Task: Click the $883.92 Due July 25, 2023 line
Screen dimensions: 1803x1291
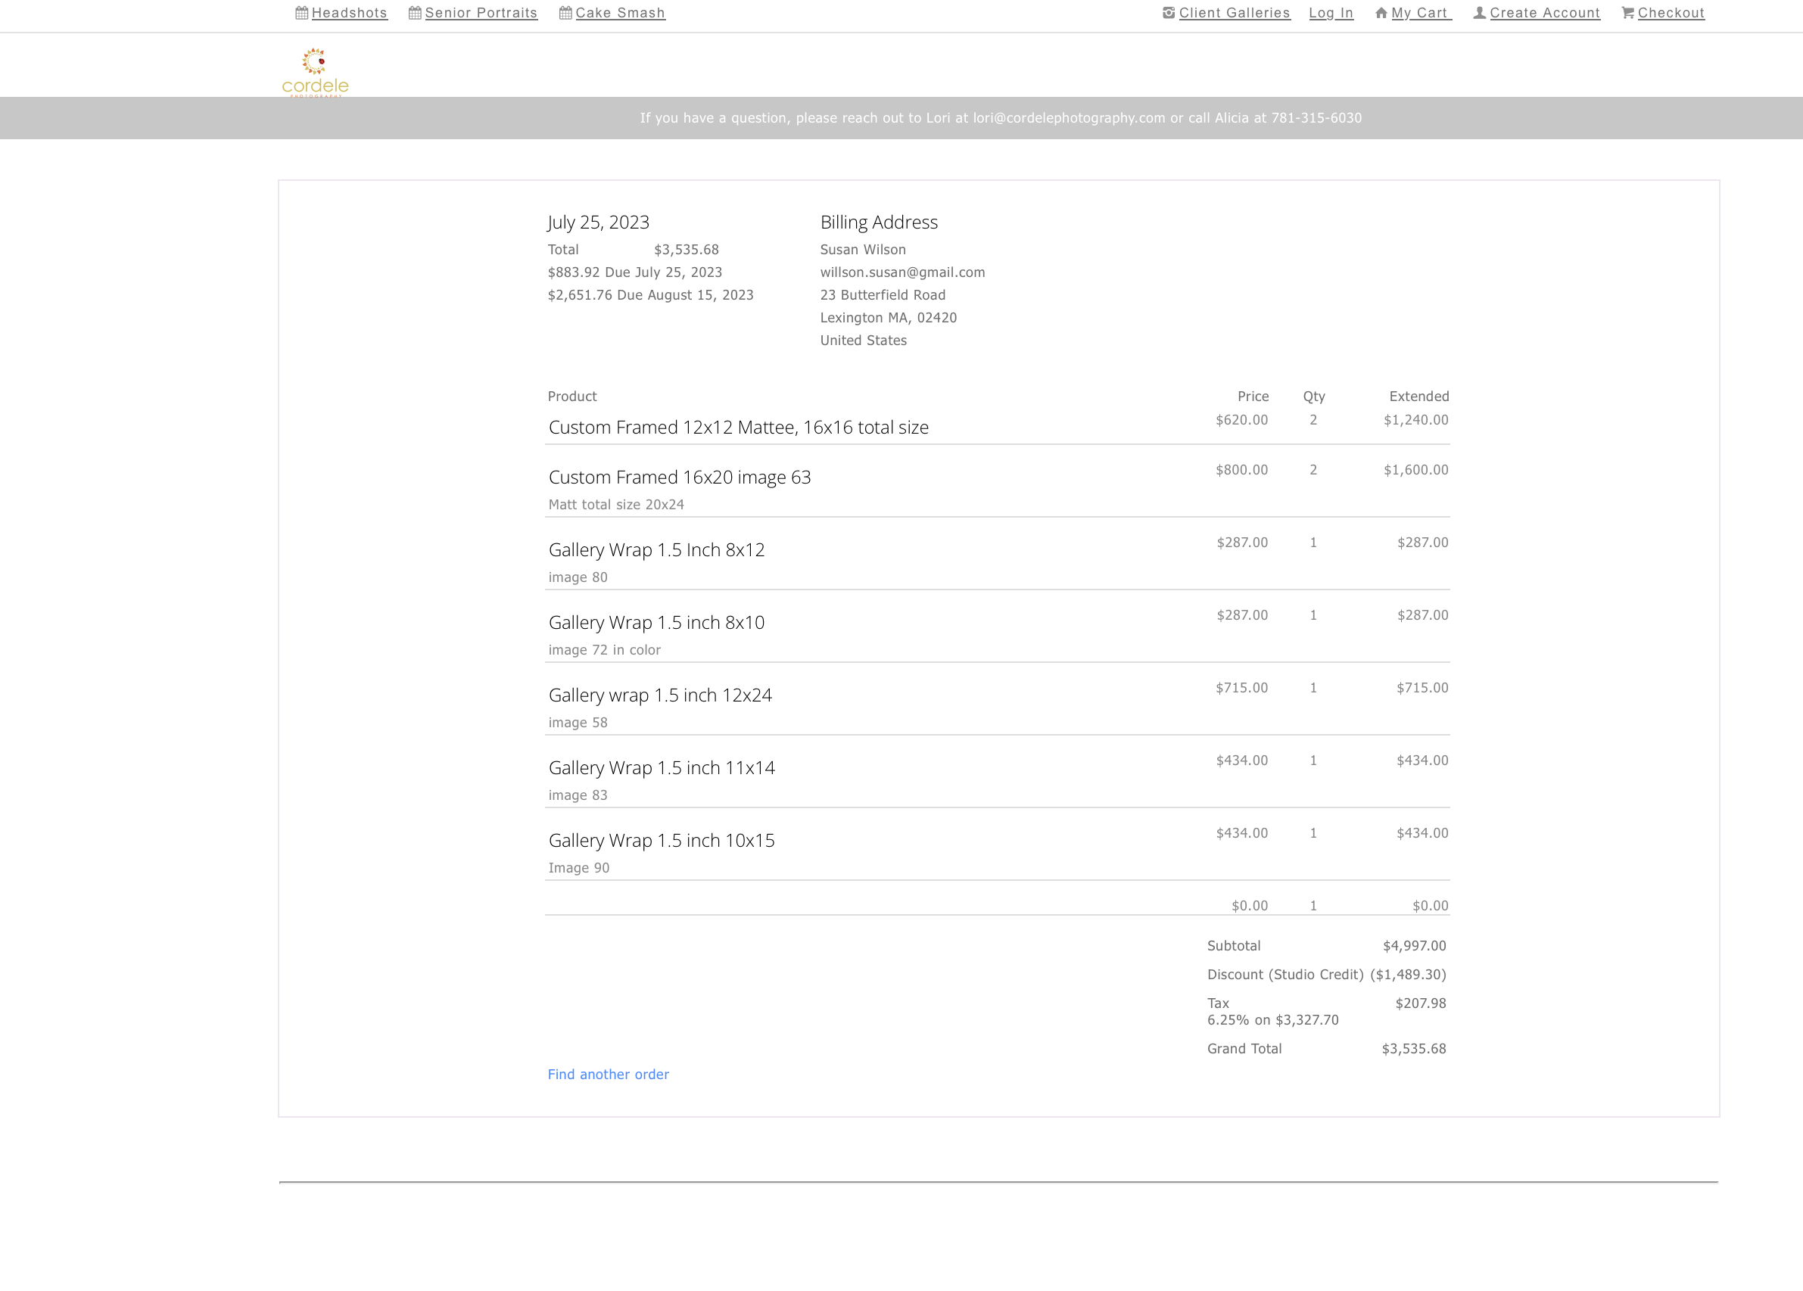Action: [x=635, y=272]
